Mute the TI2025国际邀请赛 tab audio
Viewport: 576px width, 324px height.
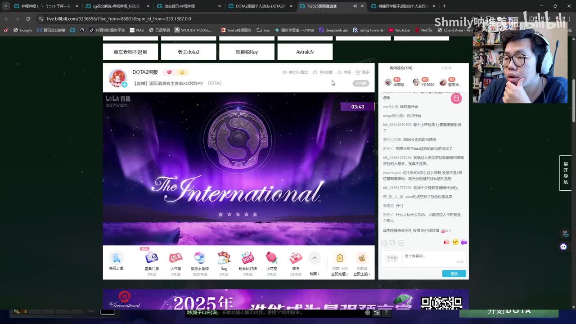355,6
